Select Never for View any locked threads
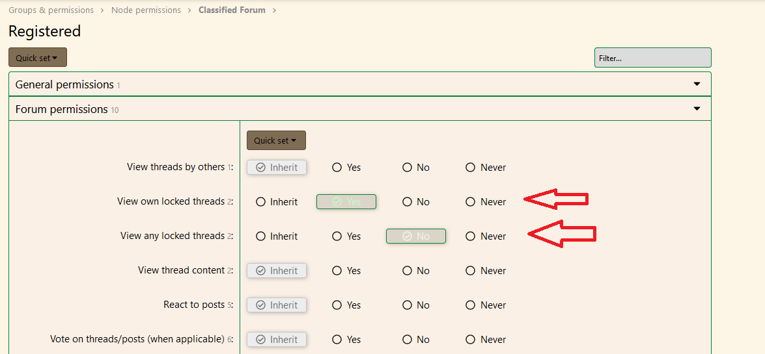Viewport: 765px width, 354px height. click(486, 236)
